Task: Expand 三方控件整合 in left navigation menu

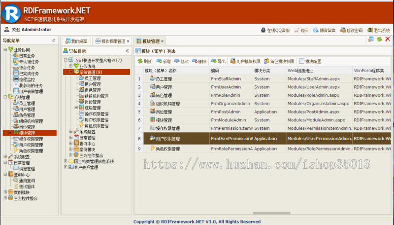Action: [5, 198]
